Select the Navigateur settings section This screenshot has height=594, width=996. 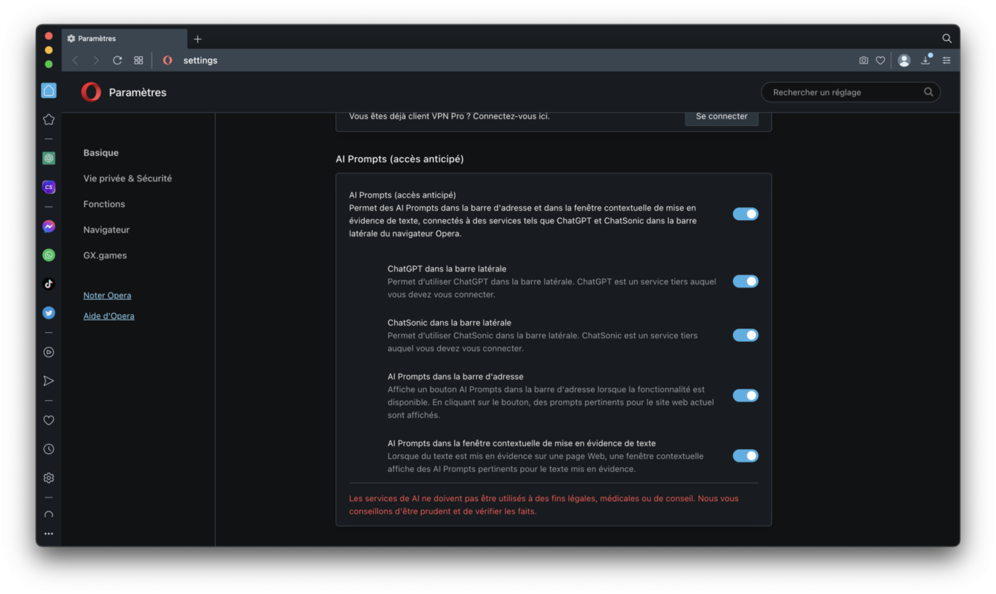106,230
